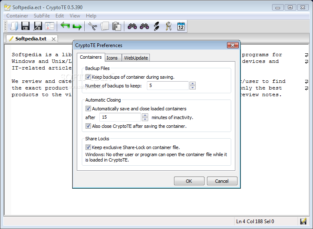Screen dimensions: 313x229
Task: Open the Edit menu
Action: tap(60, 16)
